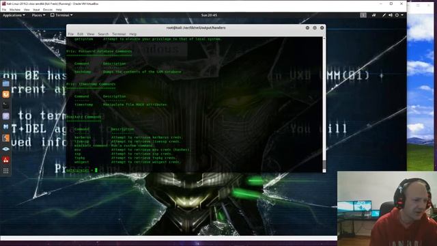
Task: Click the Sun 20:45 clock
Action: 209,15
